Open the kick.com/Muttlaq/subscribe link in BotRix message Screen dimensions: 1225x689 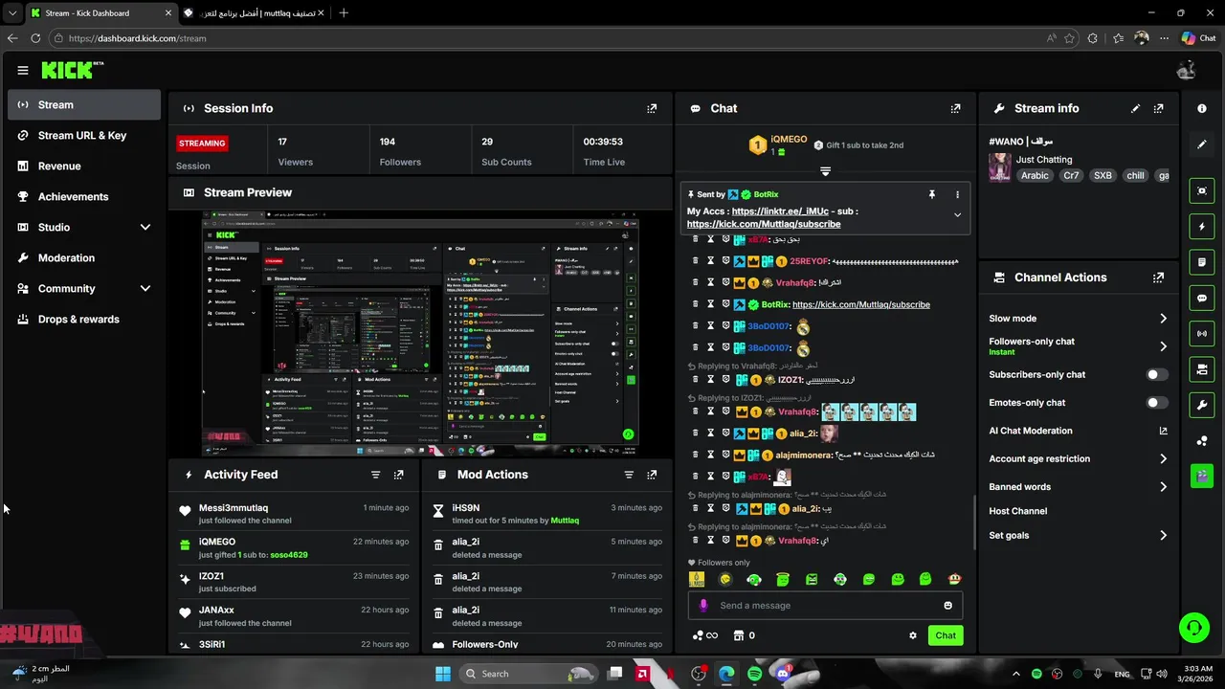point(861,304)
